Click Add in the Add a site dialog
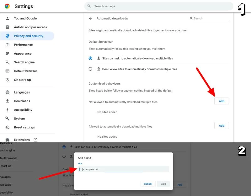251x196 pixels. click(x=163, y=184)
